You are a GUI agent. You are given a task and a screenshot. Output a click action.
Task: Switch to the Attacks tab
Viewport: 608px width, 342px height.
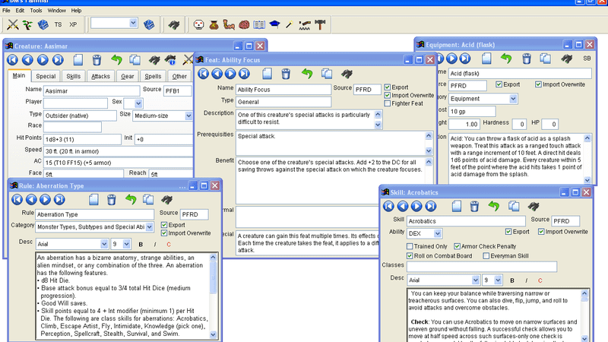point(100,76)
